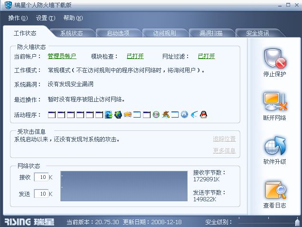Close the firewall window
This screenshot has height=227, width=302.
297,5
